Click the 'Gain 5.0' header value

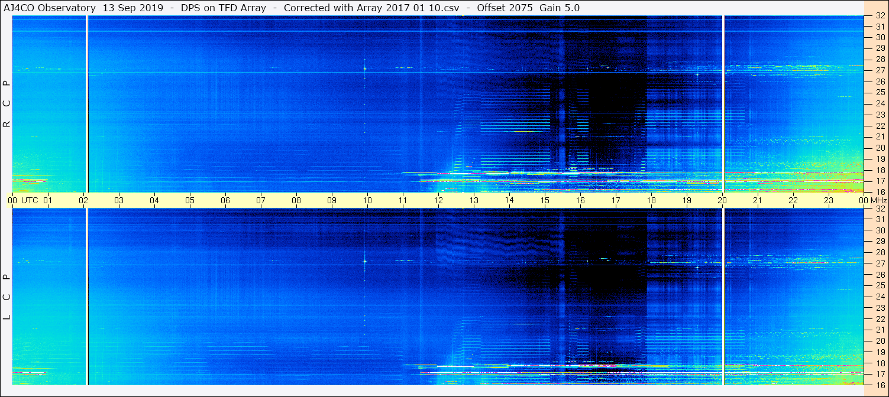tap(560, 8)
